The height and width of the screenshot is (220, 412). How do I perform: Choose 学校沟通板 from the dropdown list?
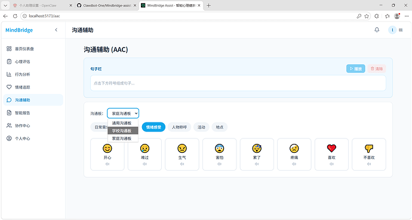coord(123,131)
